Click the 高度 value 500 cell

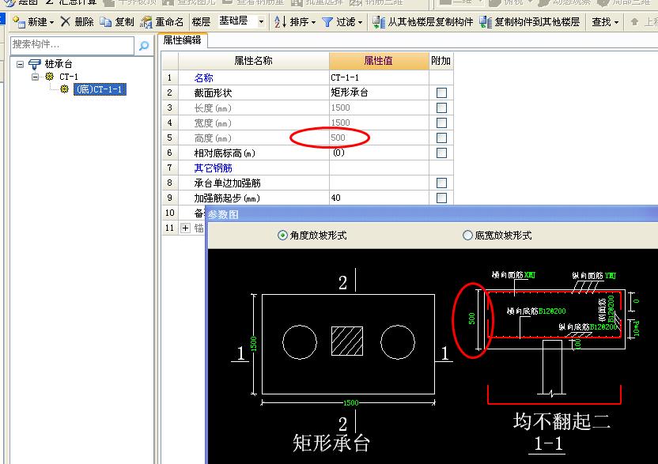point(379,138)
